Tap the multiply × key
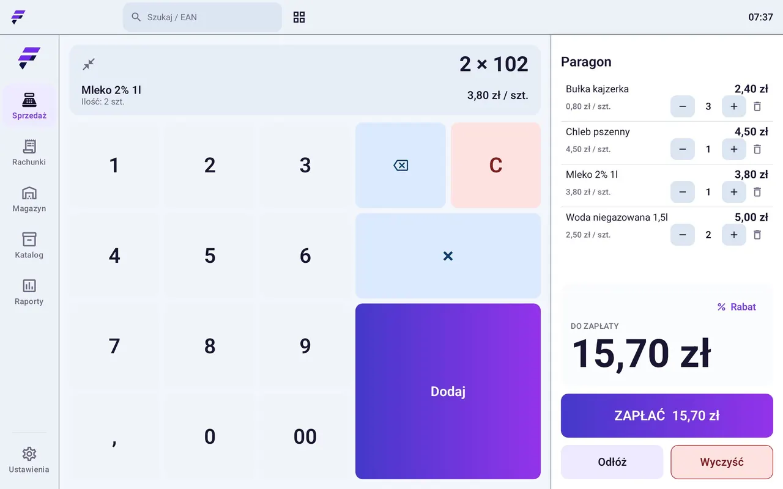783x489 pixels. click(448, 256)
